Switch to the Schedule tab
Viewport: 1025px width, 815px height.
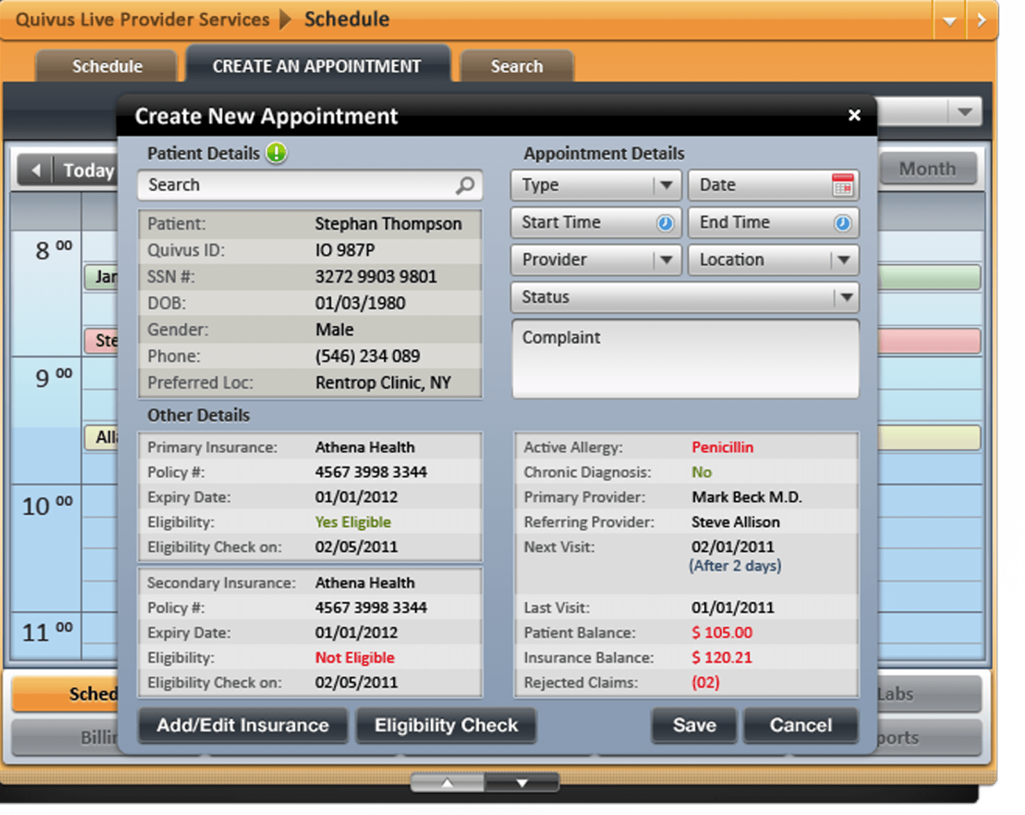pos(107,66)
